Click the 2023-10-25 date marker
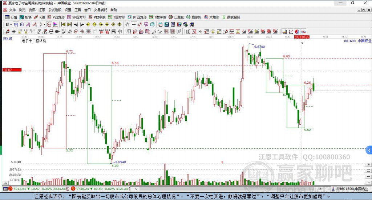The height and width of the screenshot is (200, 372). click(302, 37)
